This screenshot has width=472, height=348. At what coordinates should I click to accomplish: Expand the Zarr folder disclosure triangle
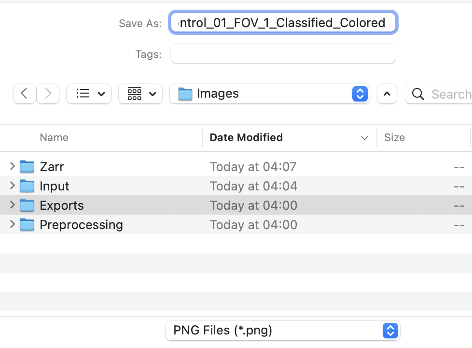(x=12, y=166)
